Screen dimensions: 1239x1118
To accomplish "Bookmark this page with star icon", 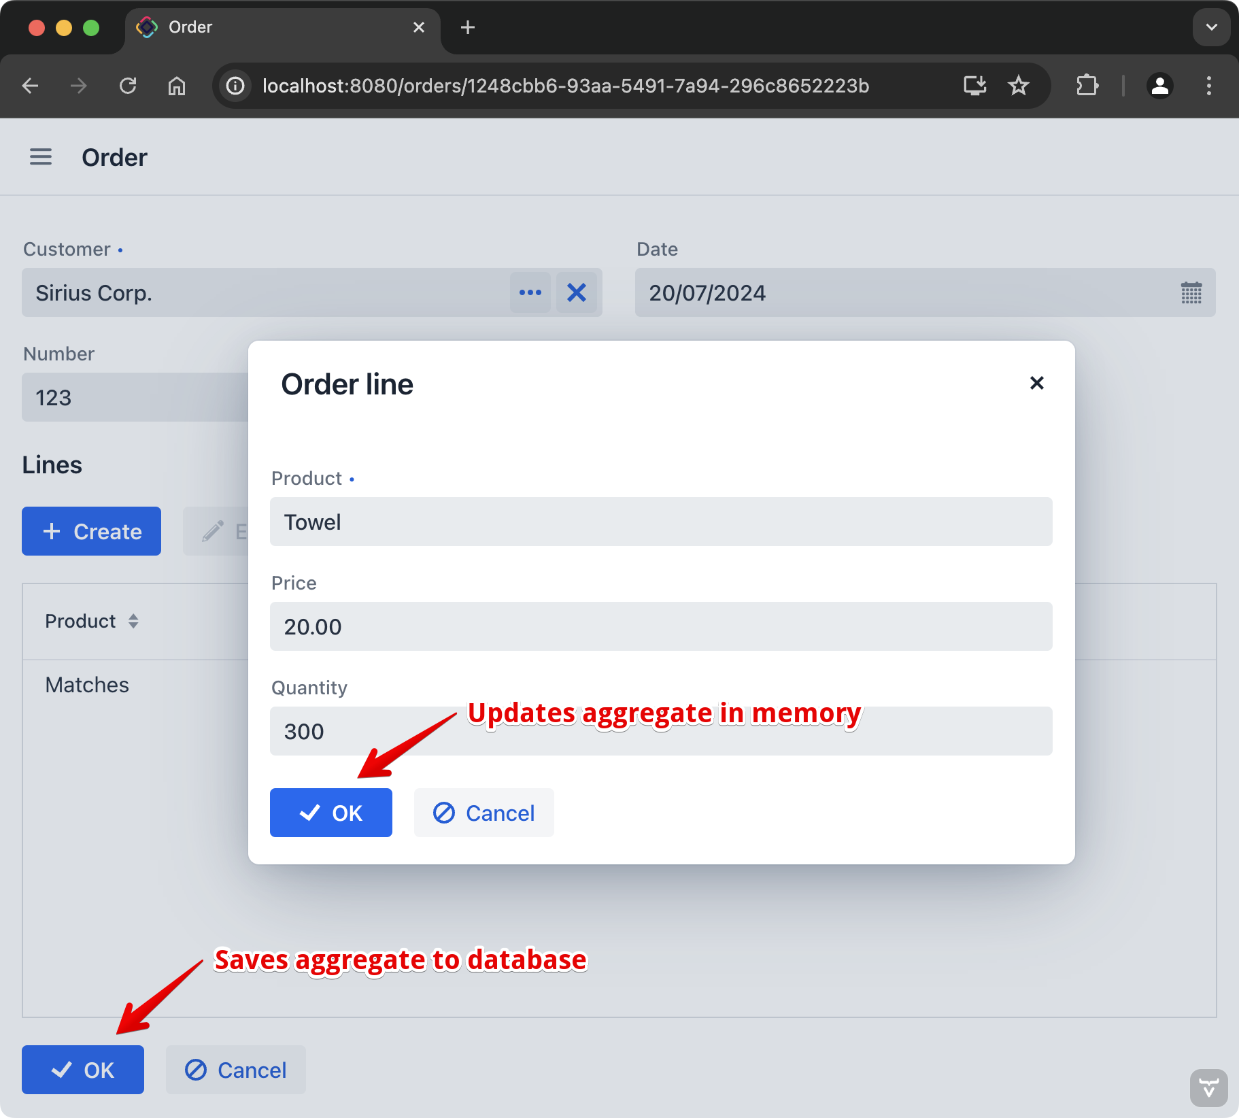I will [x=1018, y=86].
